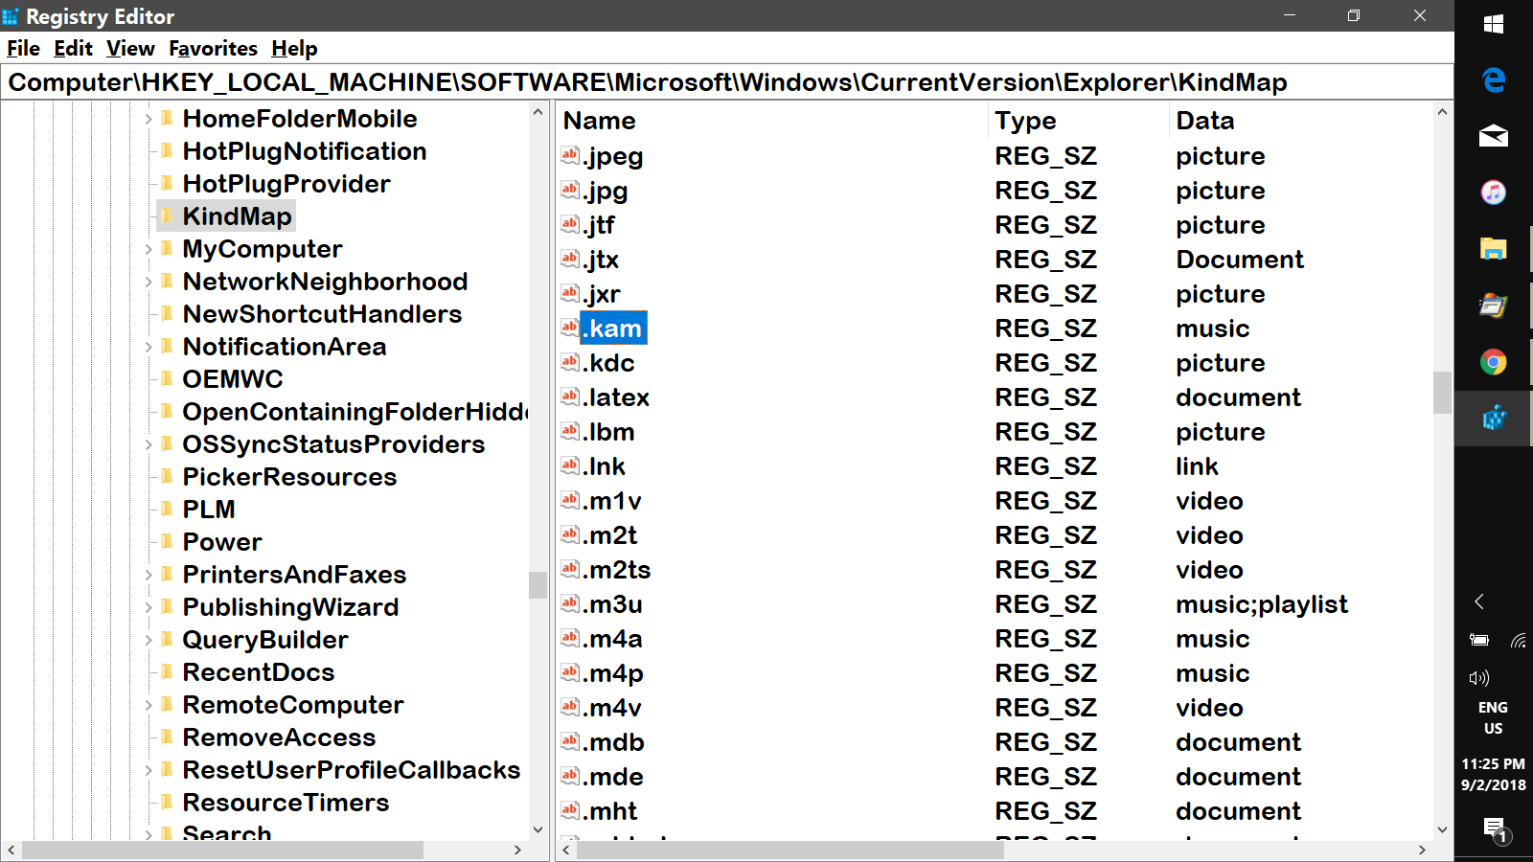Open the File menu

coord(24,48)
